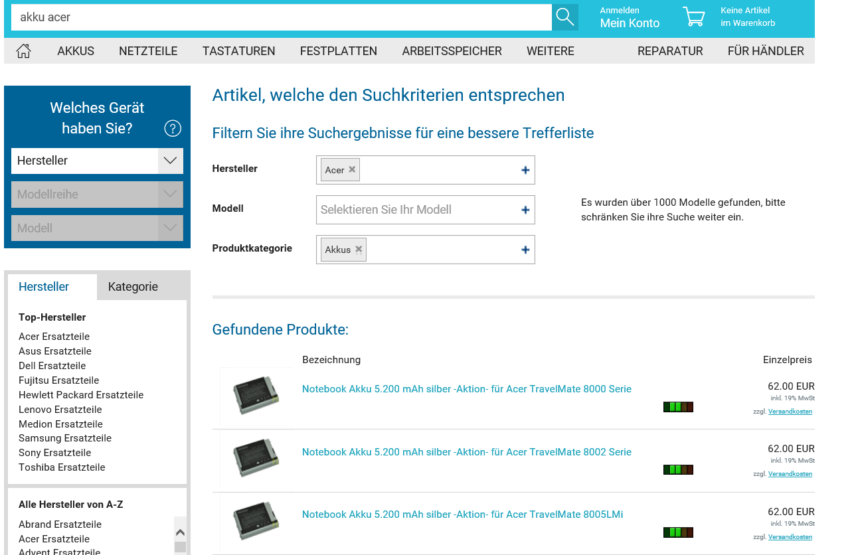Open the Modell dropdown in device finder
Image resolution: width=860 pixels, height=555 pixels.
[97, 228]
